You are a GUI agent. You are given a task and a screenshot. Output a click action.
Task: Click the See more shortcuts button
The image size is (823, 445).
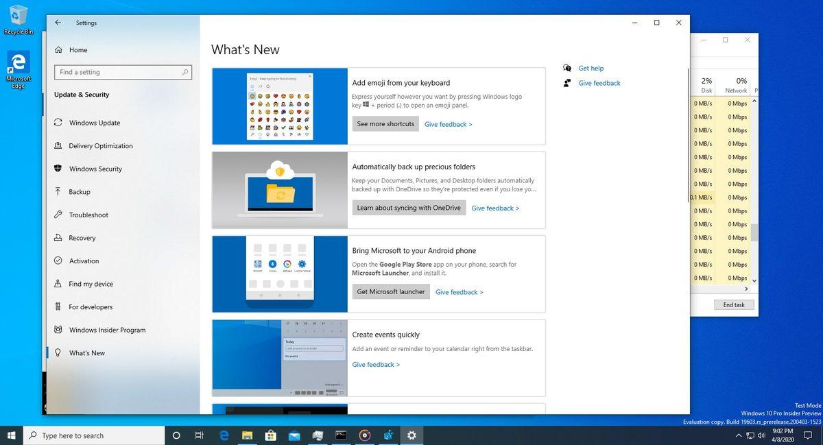pyautogui.click(x=385, y=123)
